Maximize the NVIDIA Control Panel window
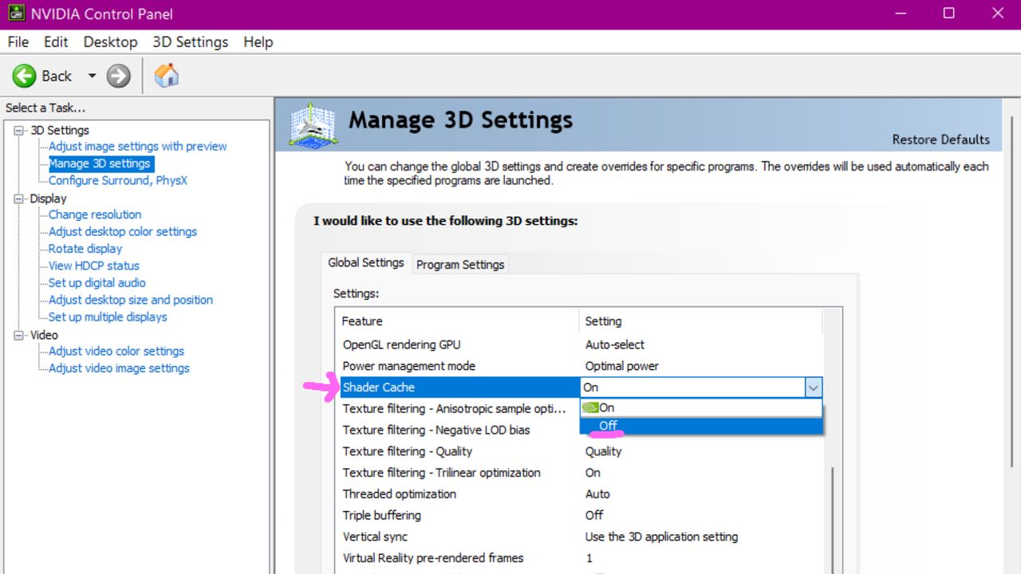The height and width of the screenshot is (574, 1021). pyautogui.click(x=948, y=14)
